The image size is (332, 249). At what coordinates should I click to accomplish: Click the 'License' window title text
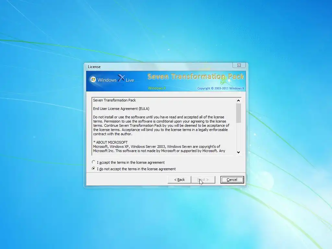pos(94,67)
